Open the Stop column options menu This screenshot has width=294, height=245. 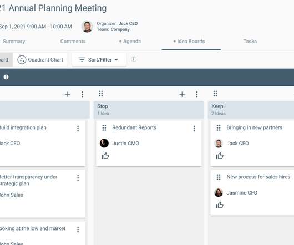(x=197, y=94)
